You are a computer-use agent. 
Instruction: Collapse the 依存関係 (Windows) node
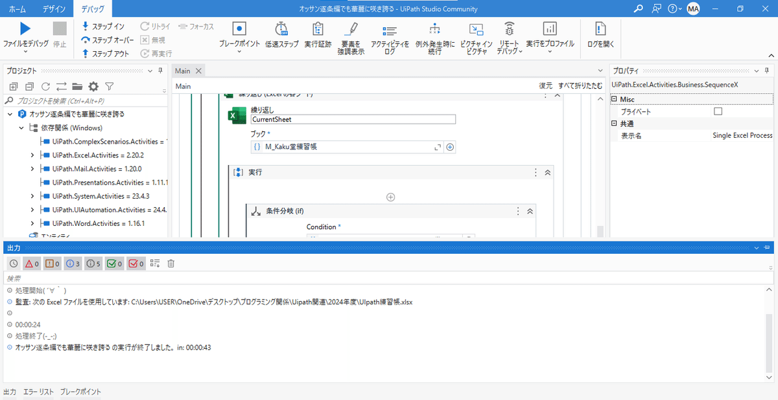pos(21,128)
